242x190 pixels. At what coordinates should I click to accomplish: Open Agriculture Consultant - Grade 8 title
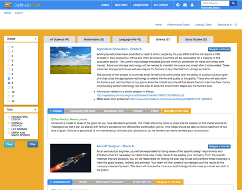119,49
